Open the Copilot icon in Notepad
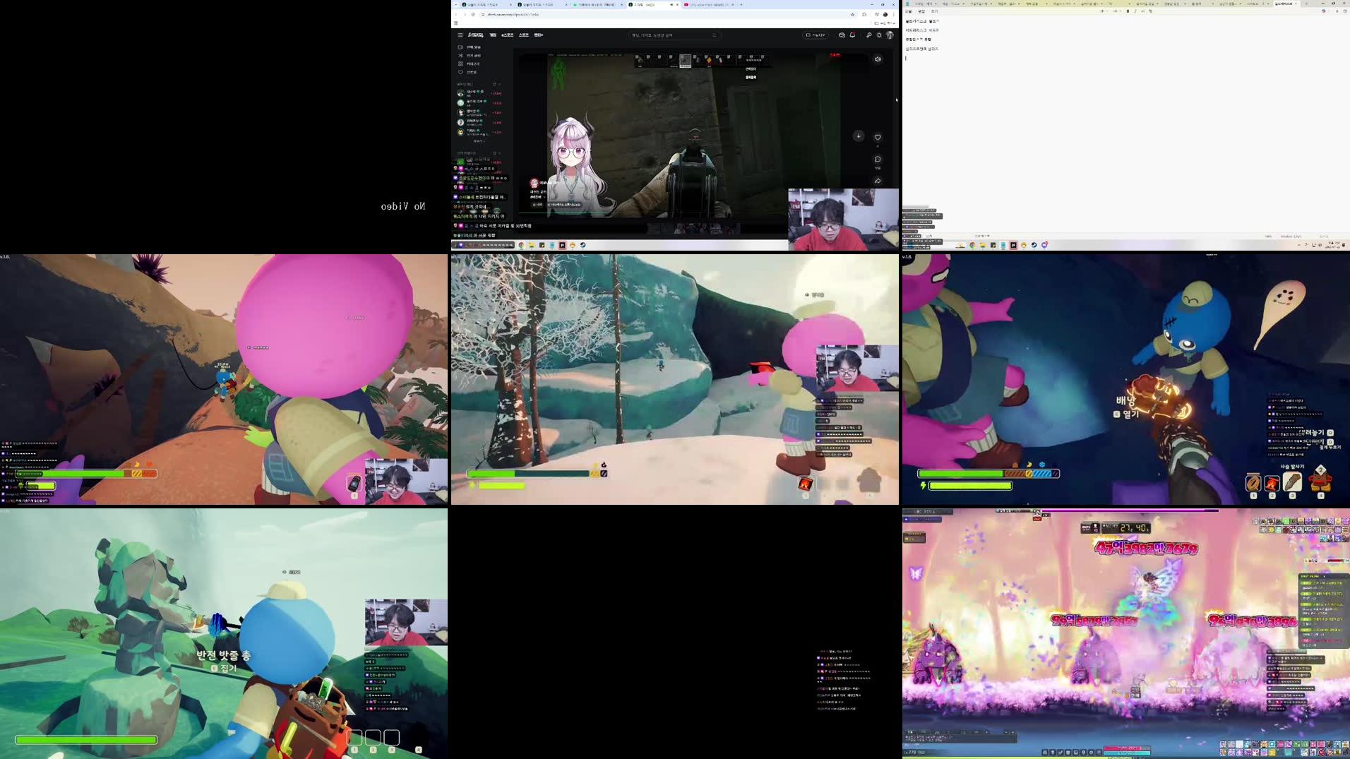 tap(1324, 11)
